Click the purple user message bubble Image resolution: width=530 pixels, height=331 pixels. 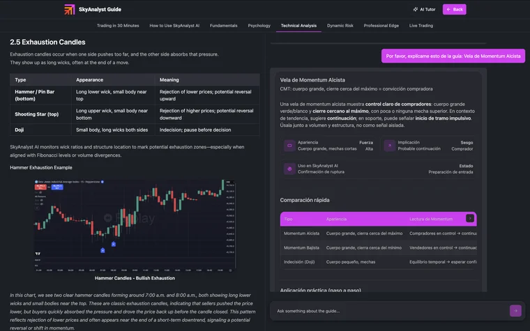(x=453, y=56)
